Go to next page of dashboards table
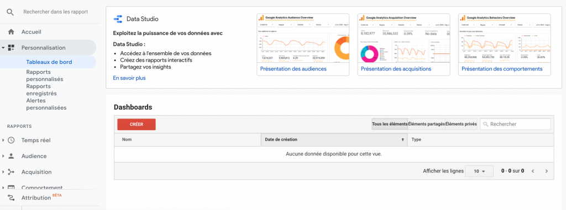566x210 pixels. click(x=547, y=171)
